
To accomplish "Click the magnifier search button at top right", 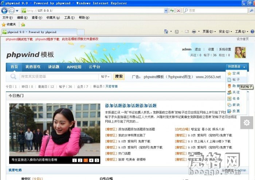I will point(251,11).
